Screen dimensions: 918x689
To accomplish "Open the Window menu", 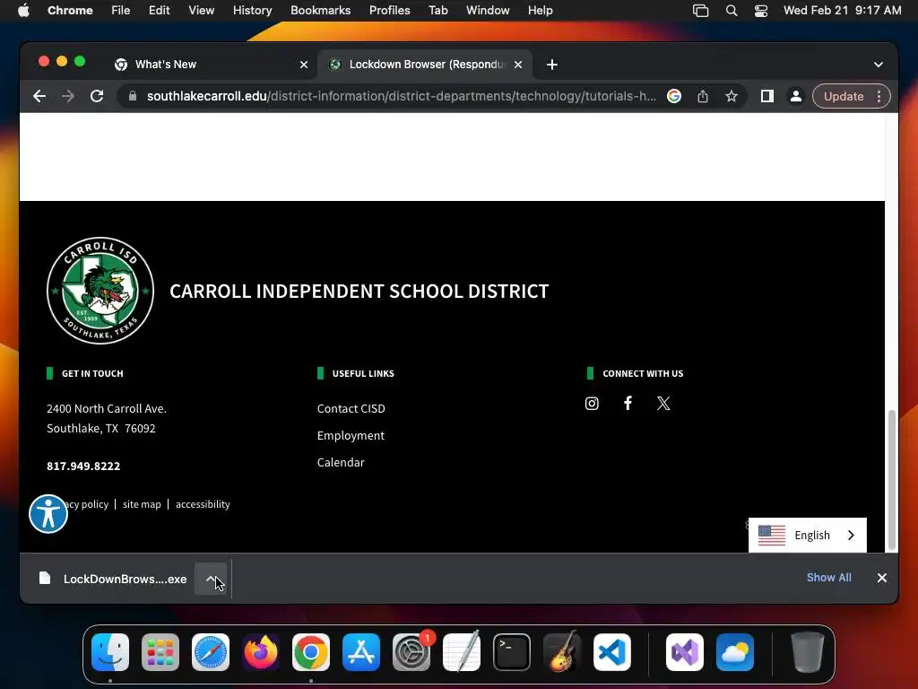I will 488,11.
